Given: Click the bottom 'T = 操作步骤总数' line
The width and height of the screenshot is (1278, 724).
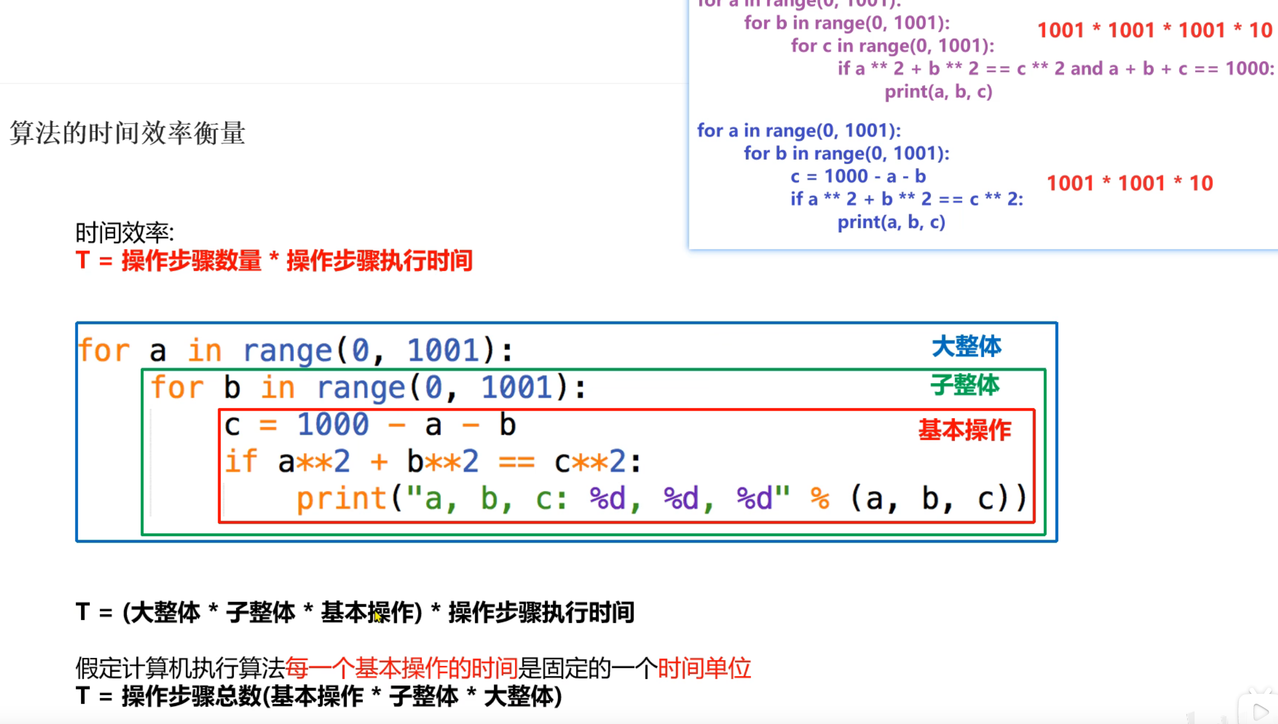Looking at the screenshot, I should pos(319,696).
